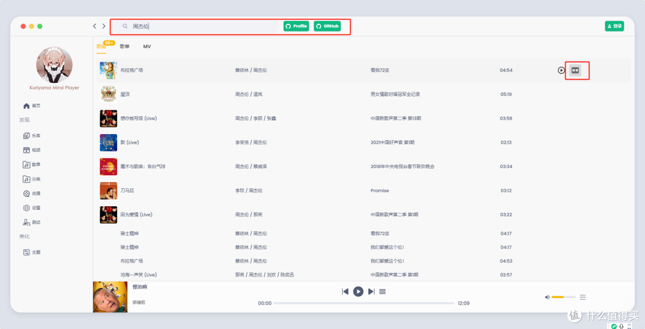Screen dimensions: 645x329
Task: Open the menu icon beside volume slider
Action: coord(582,297)
